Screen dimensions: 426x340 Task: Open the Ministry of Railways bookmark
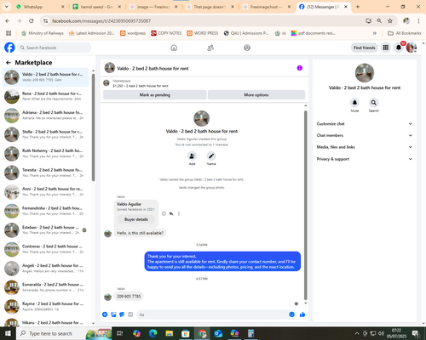43,33
